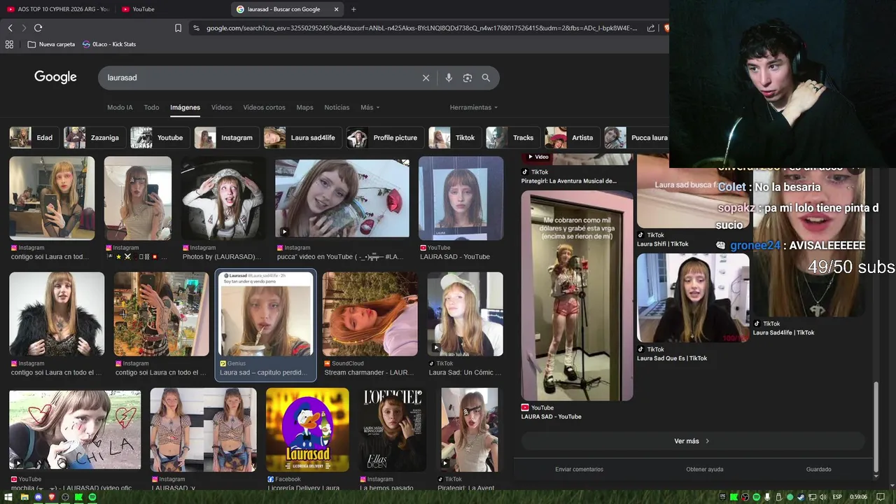The height and width of the screenshot is (504, 896).
Task: Filter images by the Profile picture chip
Action: click(x=384, y=138)
